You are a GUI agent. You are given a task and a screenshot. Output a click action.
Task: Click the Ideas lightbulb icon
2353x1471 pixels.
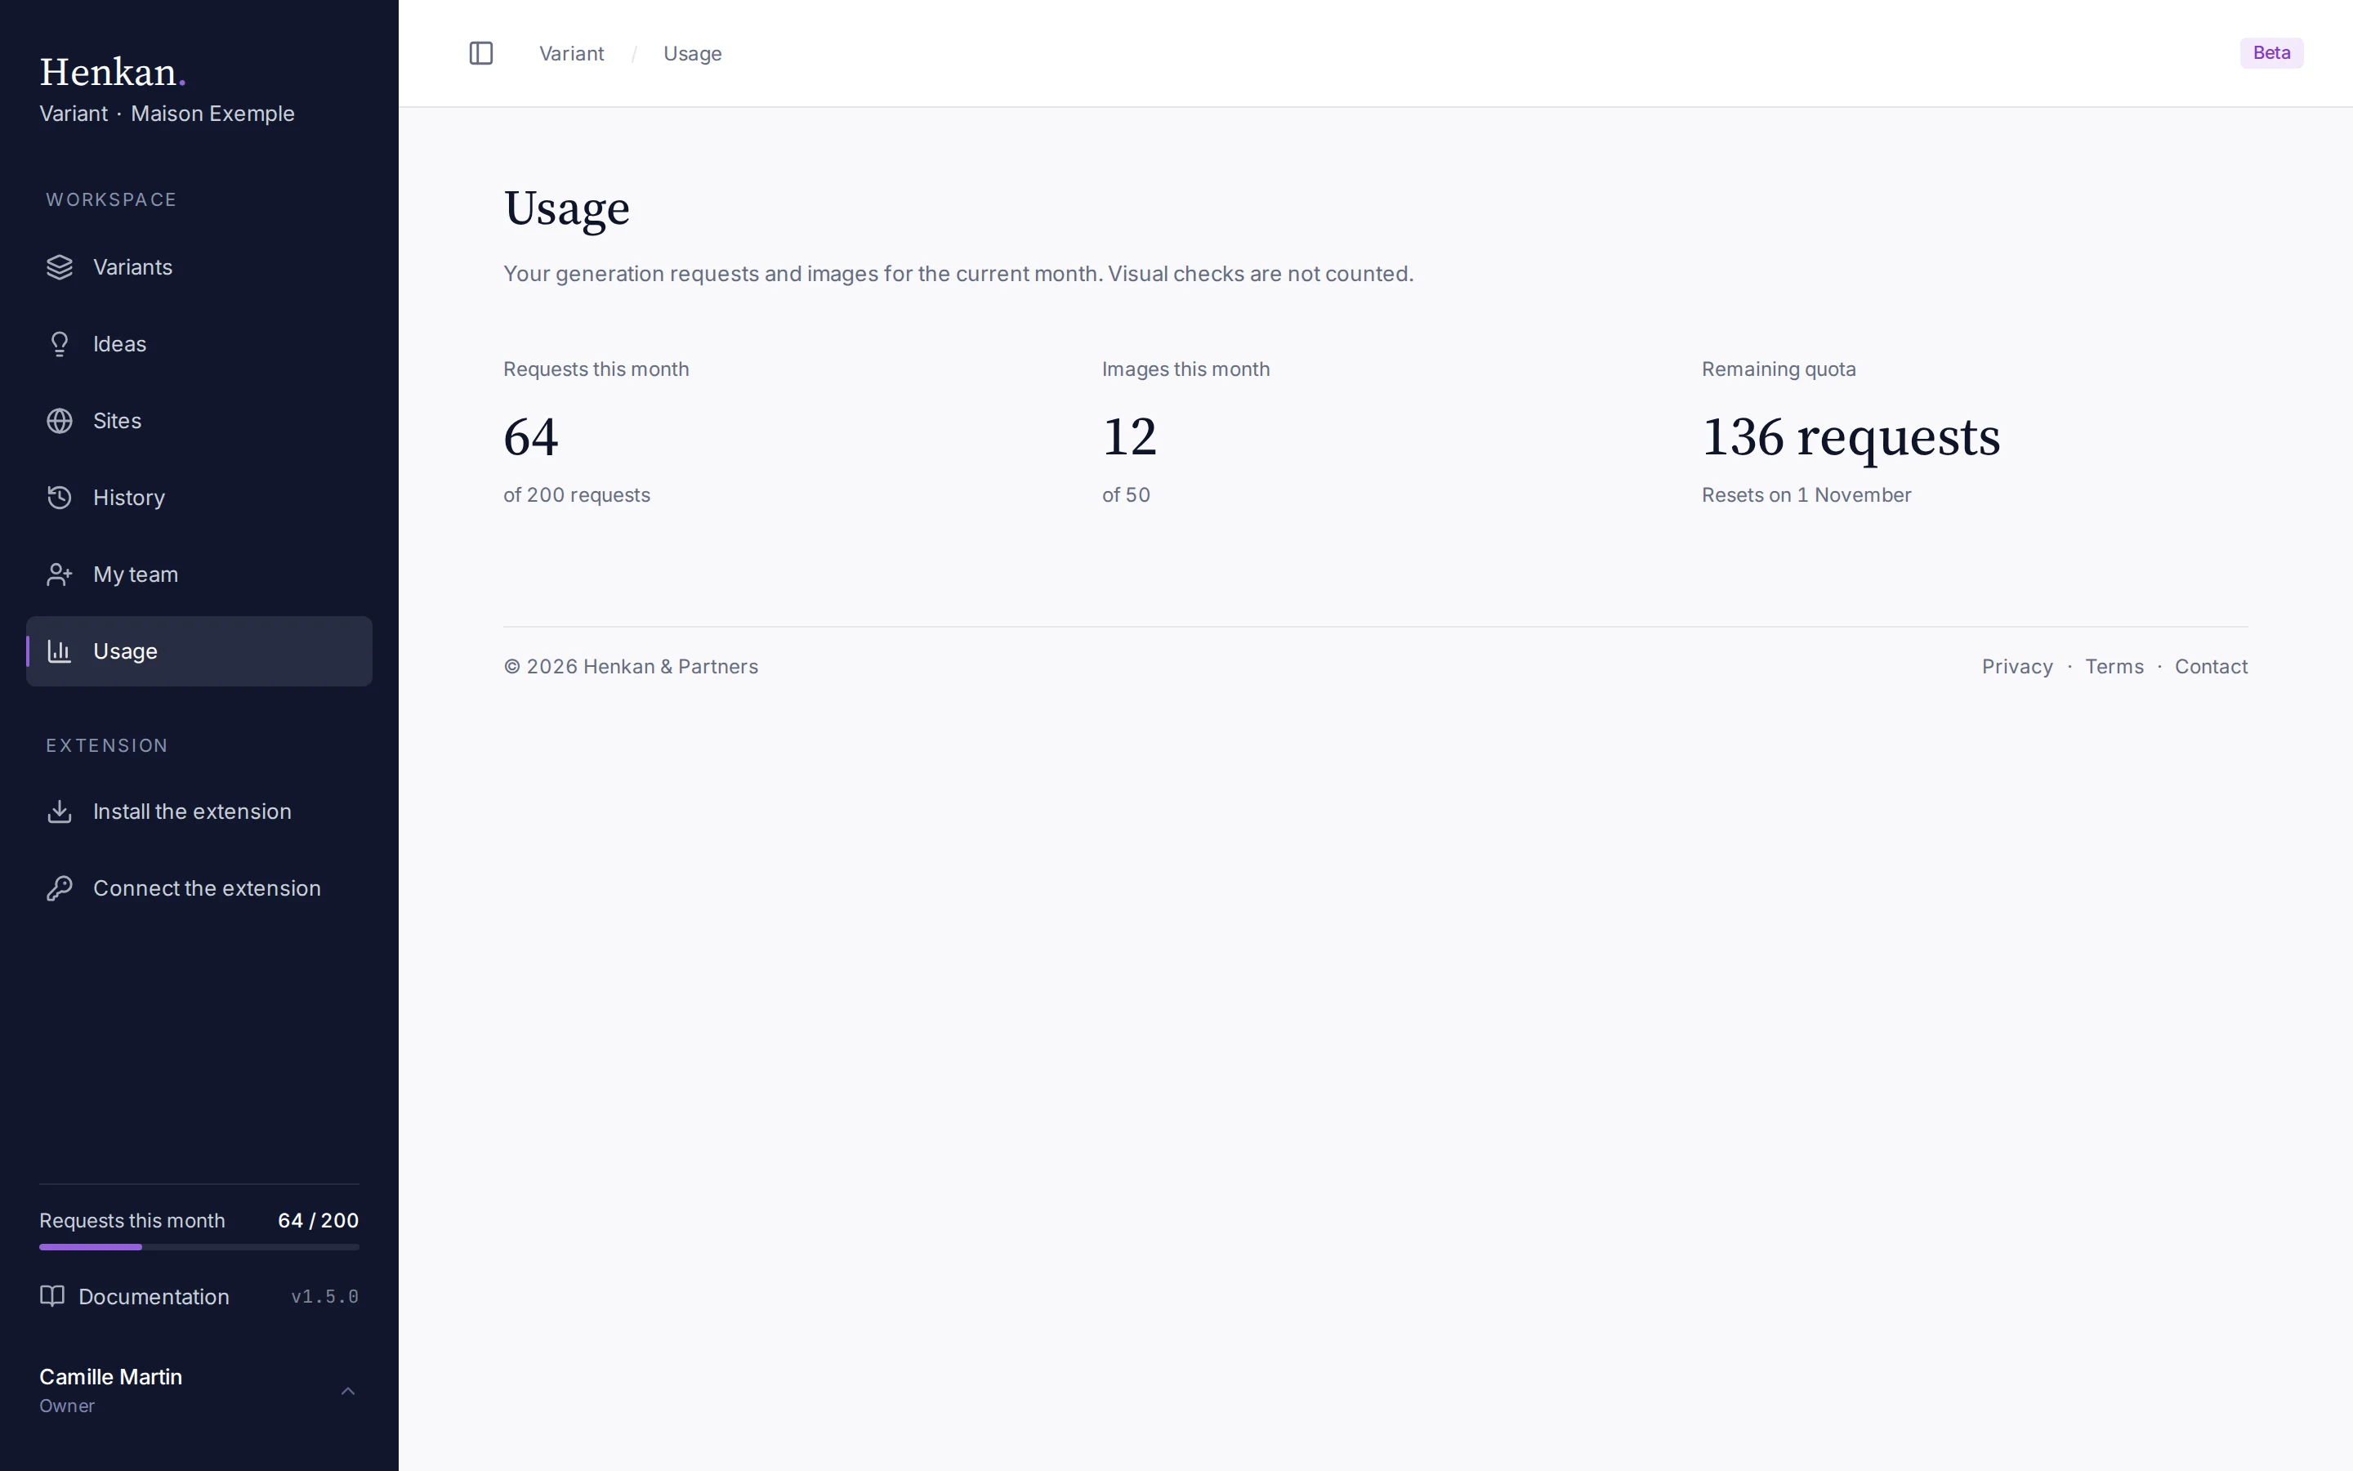click(60, 344)
